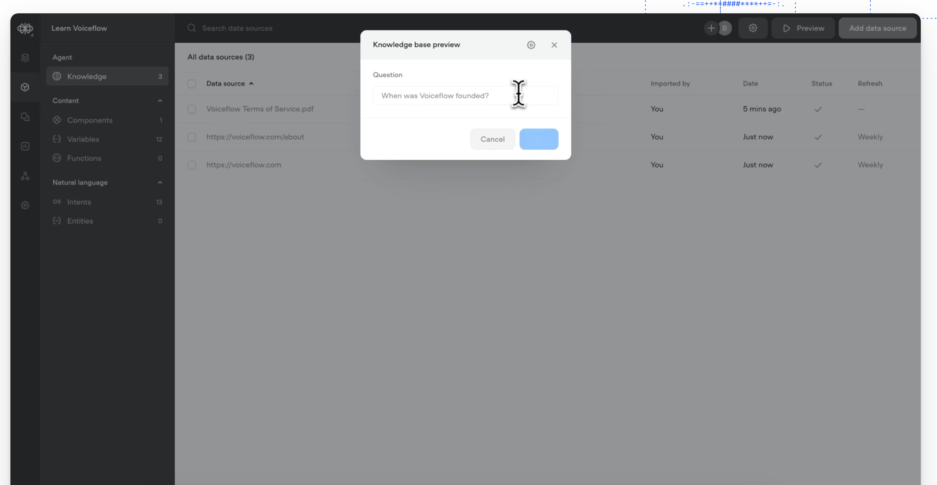
Task: Click the search magnifier icon
Action: click(x=192, y=28)
